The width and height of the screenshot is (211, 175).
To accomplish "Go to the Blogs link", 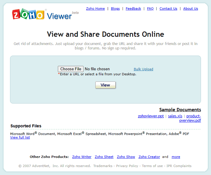I will point(115,9).
